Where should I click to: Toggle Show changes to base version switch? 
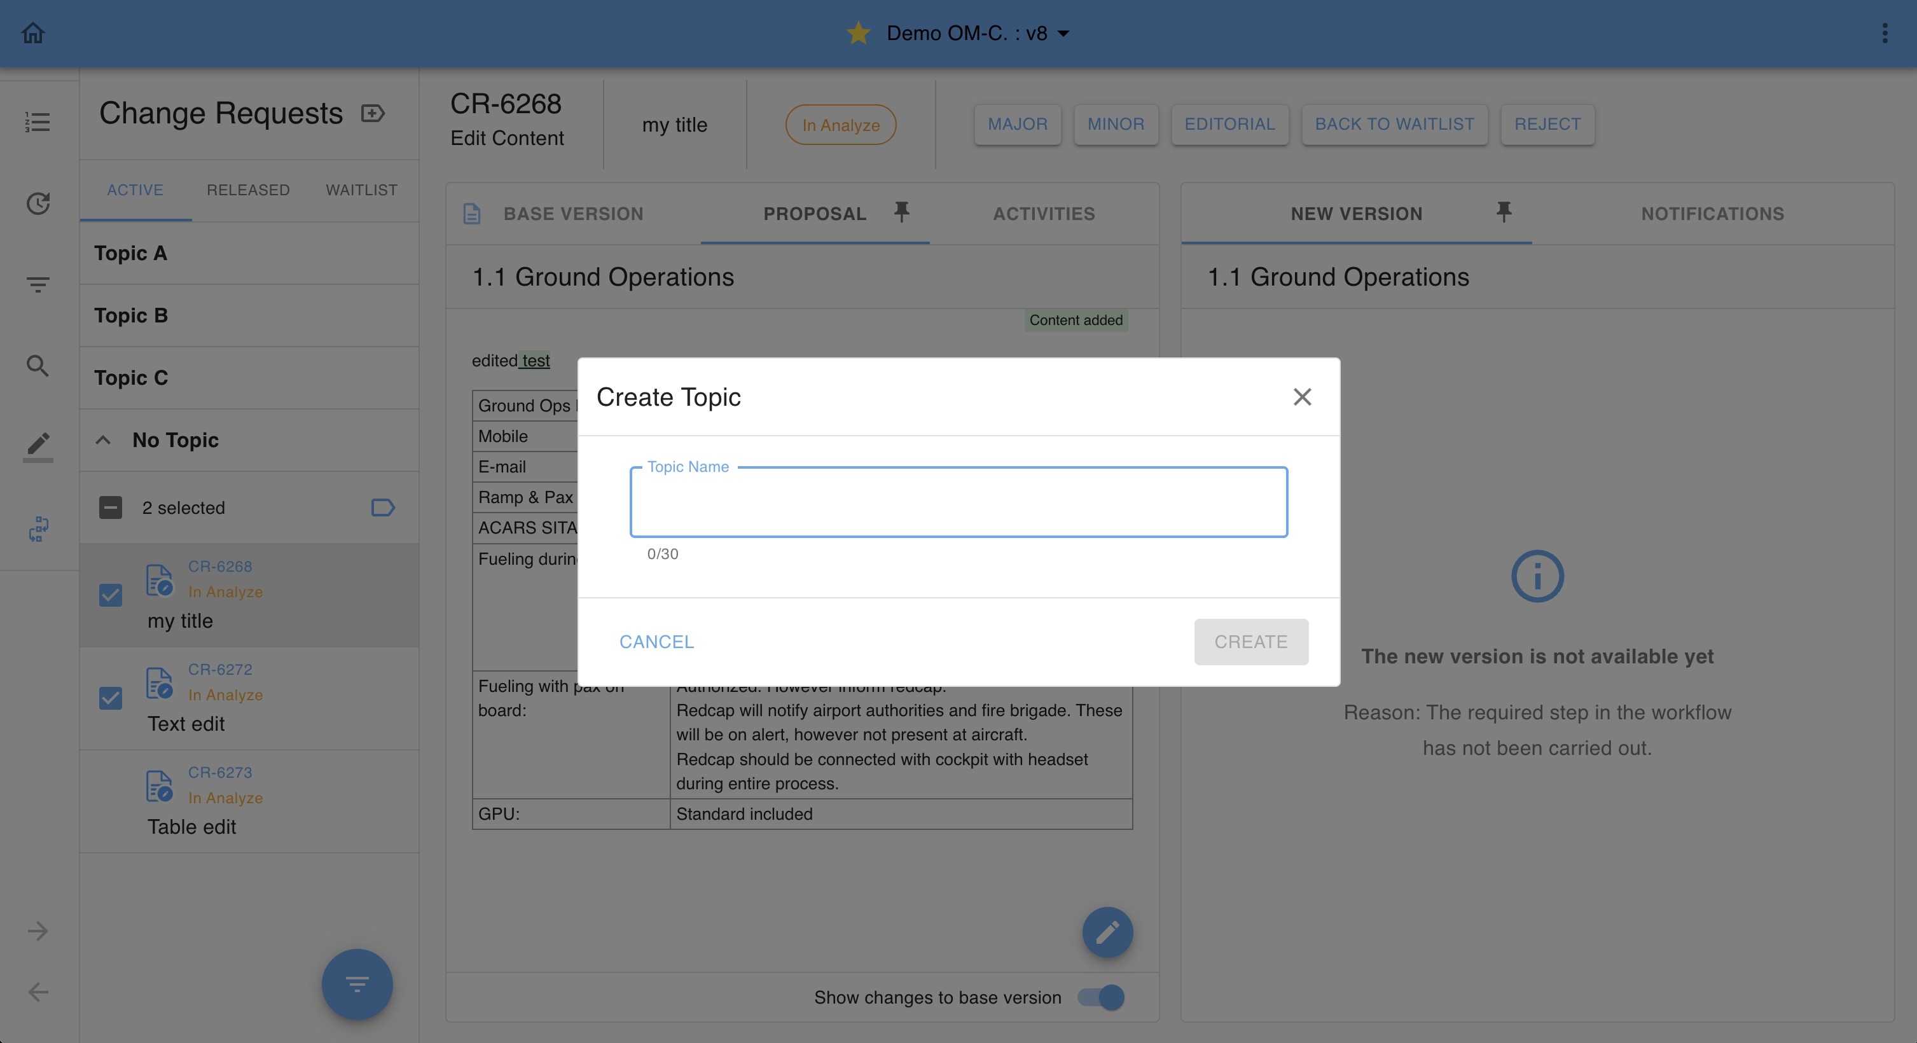pyautogui.click(x=1102, y=998)
